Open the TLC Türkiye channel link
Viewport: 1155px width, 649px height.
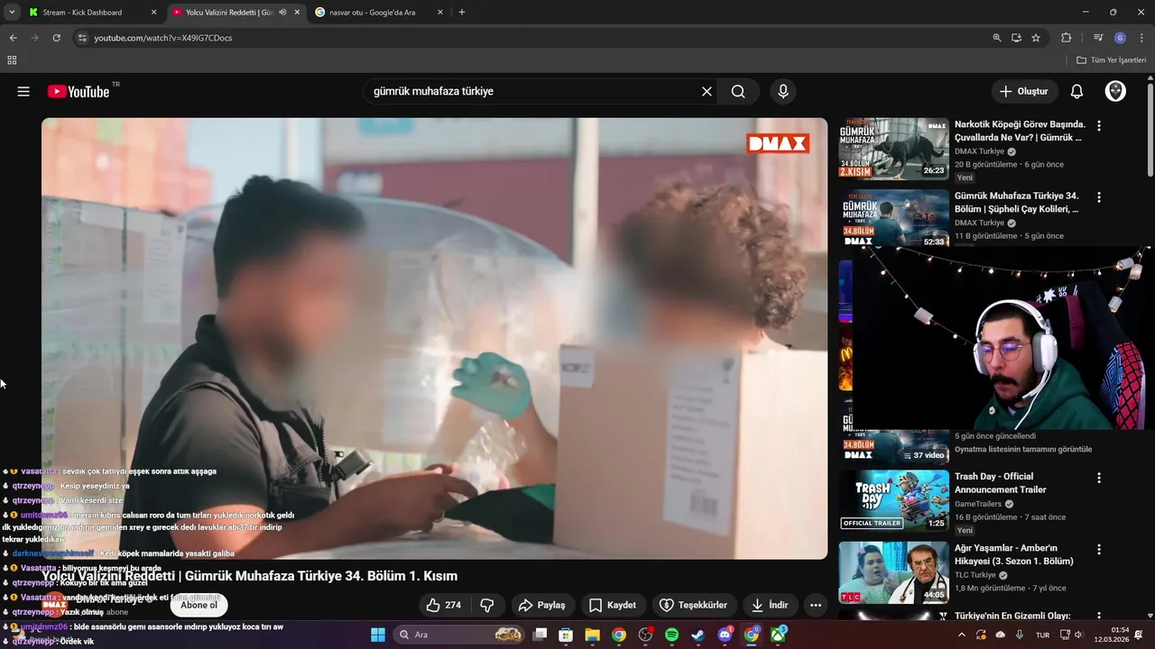click(x=975, y=575)
